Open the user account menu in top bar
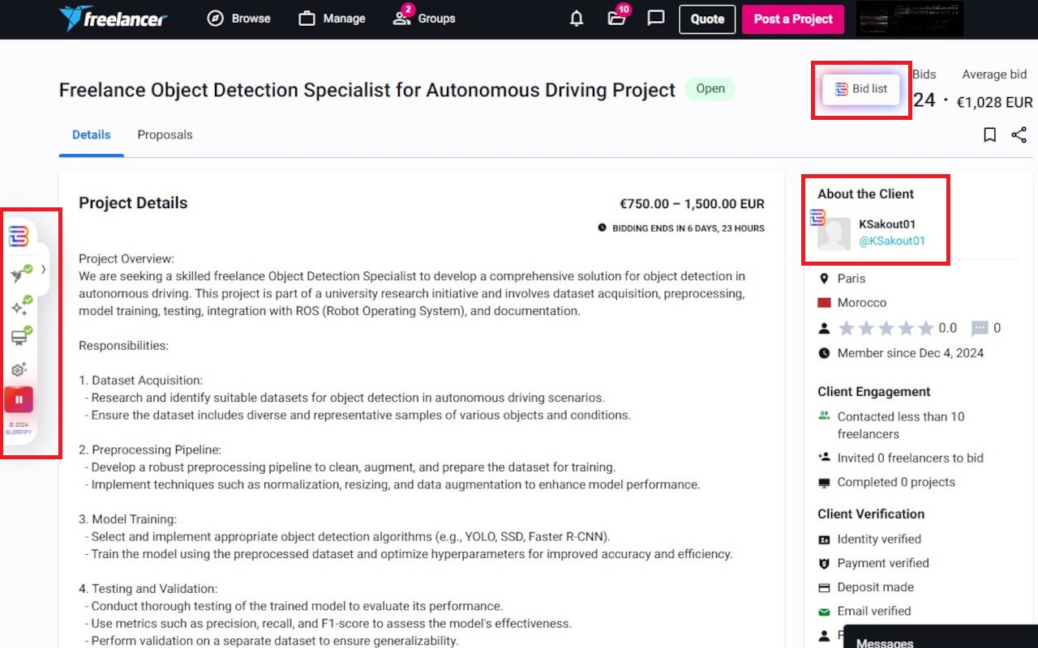The width and height of the screenshot is (1038, 648). pos(910,19)
